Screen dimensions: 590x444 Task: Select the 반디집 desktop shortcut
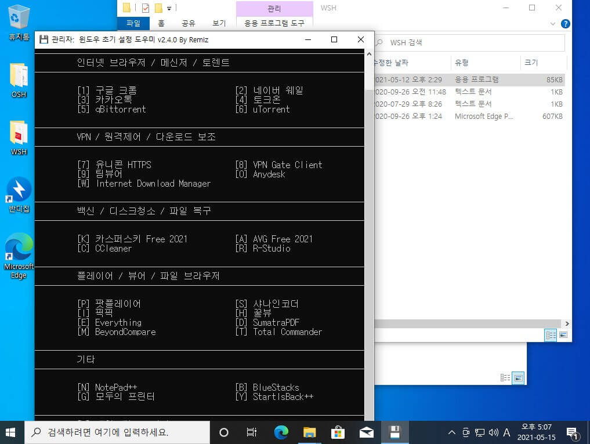click(x=19, y=195)
